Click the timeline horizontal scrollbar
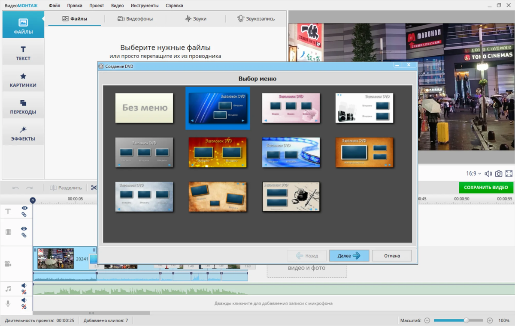Screen dimensions: 515x326 point(91,313)
